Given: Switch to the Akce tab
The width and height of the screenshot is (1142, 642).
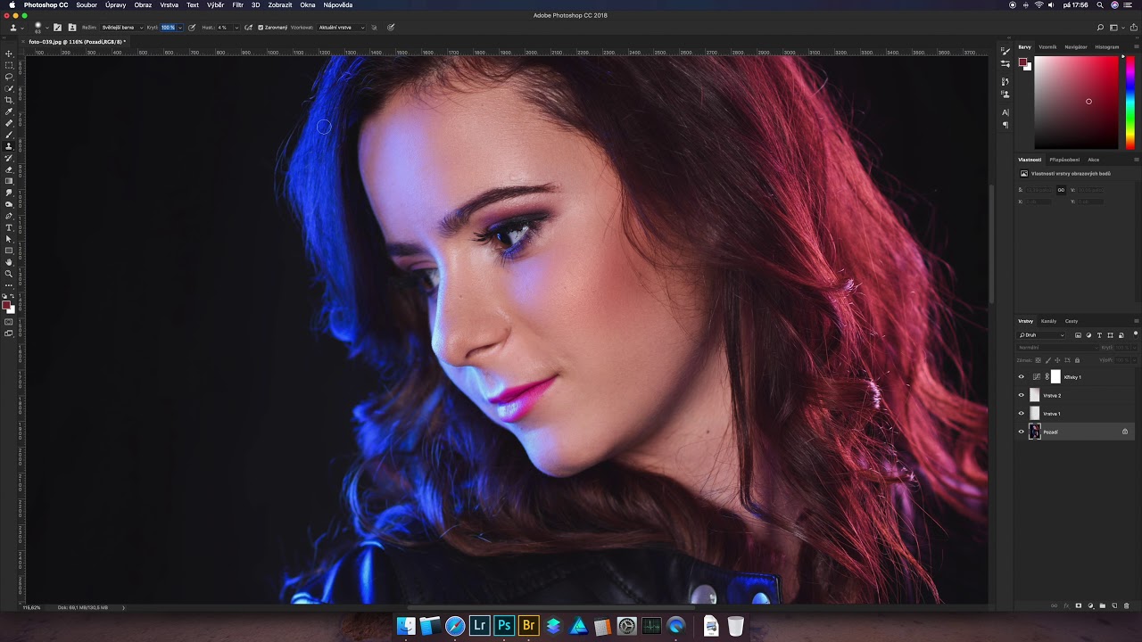Looking at the screenshot, I should coord(1093,160).
